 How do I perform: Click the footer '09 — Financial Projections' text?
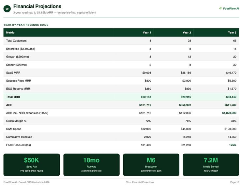[x=140, y=182]
